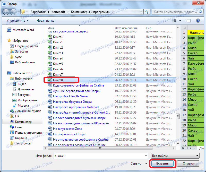Open the Help question mark icon
The height and width of the screenshot is (172, 206).
[198, 21]
